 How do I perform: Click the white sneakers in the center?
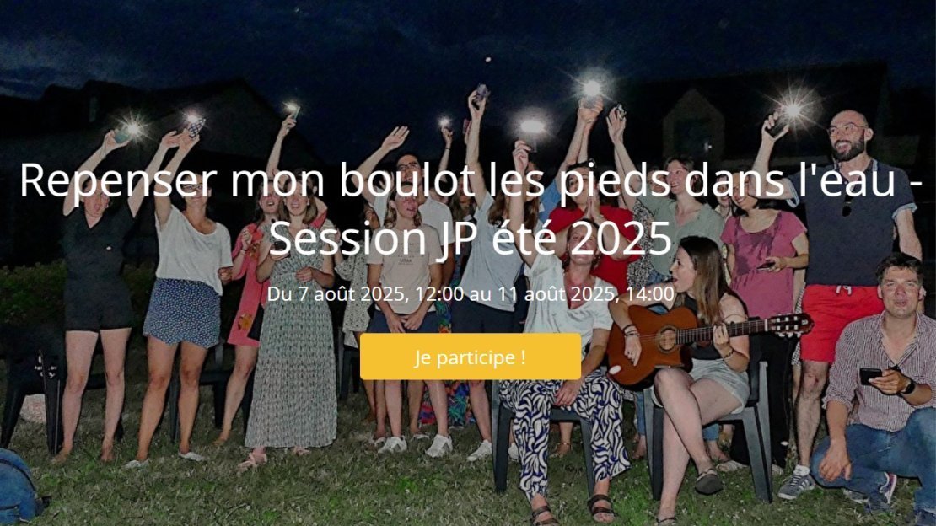(x=416, y=445)
